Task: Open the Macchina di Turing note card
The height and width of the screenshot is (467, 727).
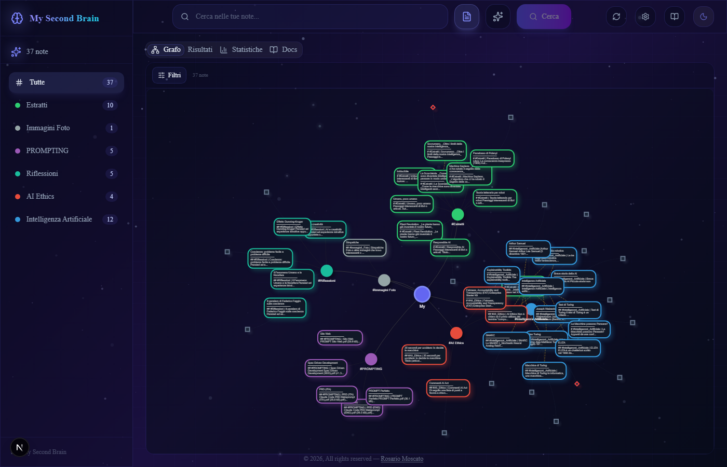Action: (544, 371)
